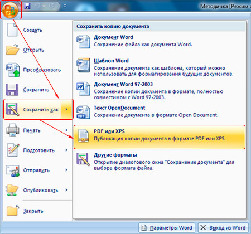Select PDF или XPS save option
251x234 pixels.
tap(160, 137)
